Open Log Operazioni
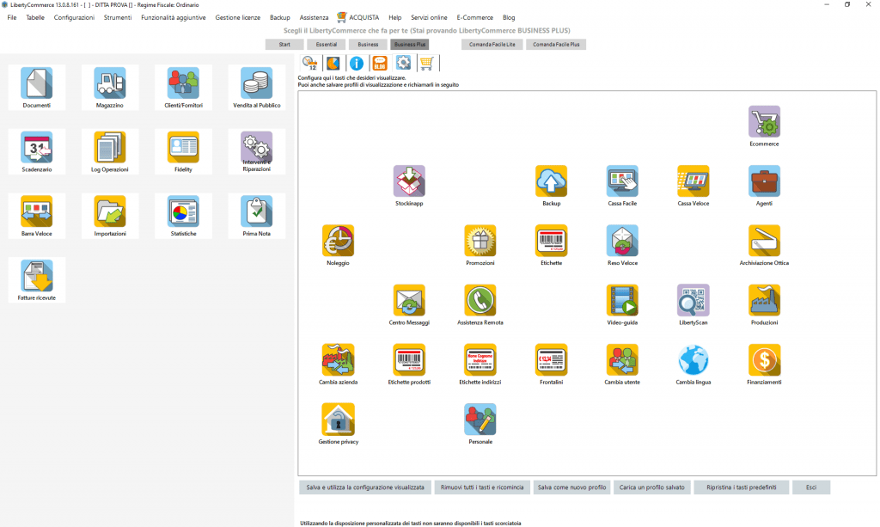The width and height of the screenshot is (880, 527). (x=110, y=151)
